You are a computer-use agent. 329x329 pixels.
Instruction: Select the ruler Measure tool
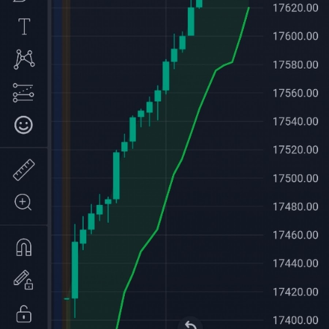24,170
